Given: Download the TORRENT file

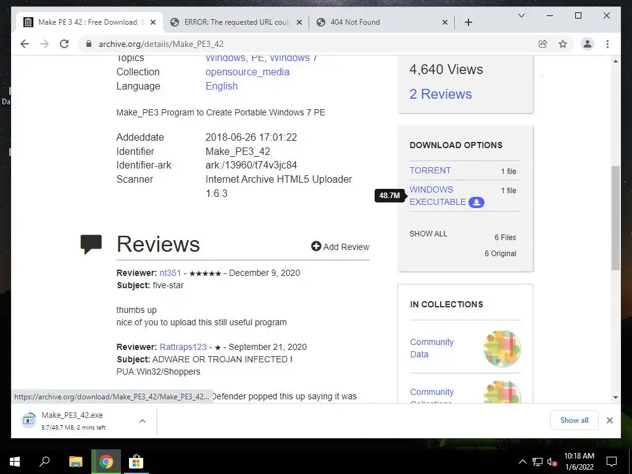Looking at the screenshot, I should point(430,170).
